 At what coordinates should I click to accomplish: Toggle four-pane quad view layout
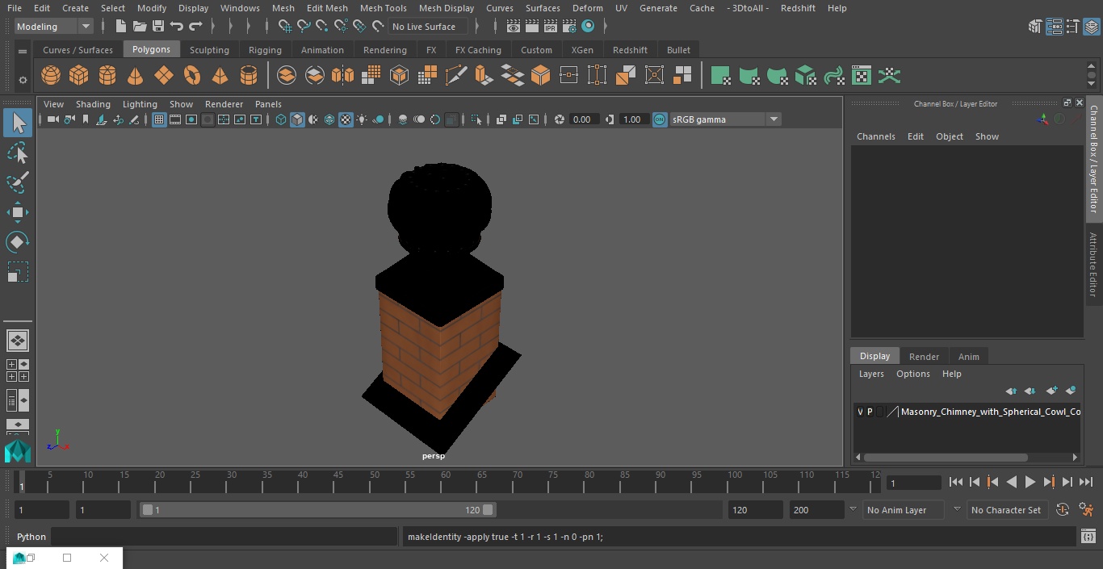[18, 370]
